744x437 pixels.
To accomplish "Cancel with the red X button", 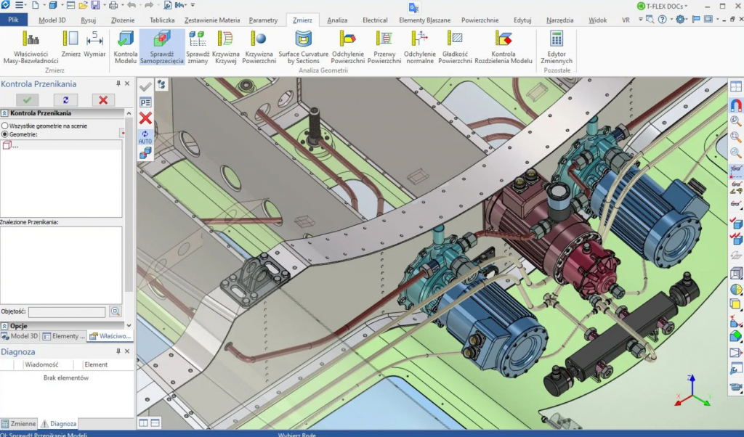I will [103, 99].
